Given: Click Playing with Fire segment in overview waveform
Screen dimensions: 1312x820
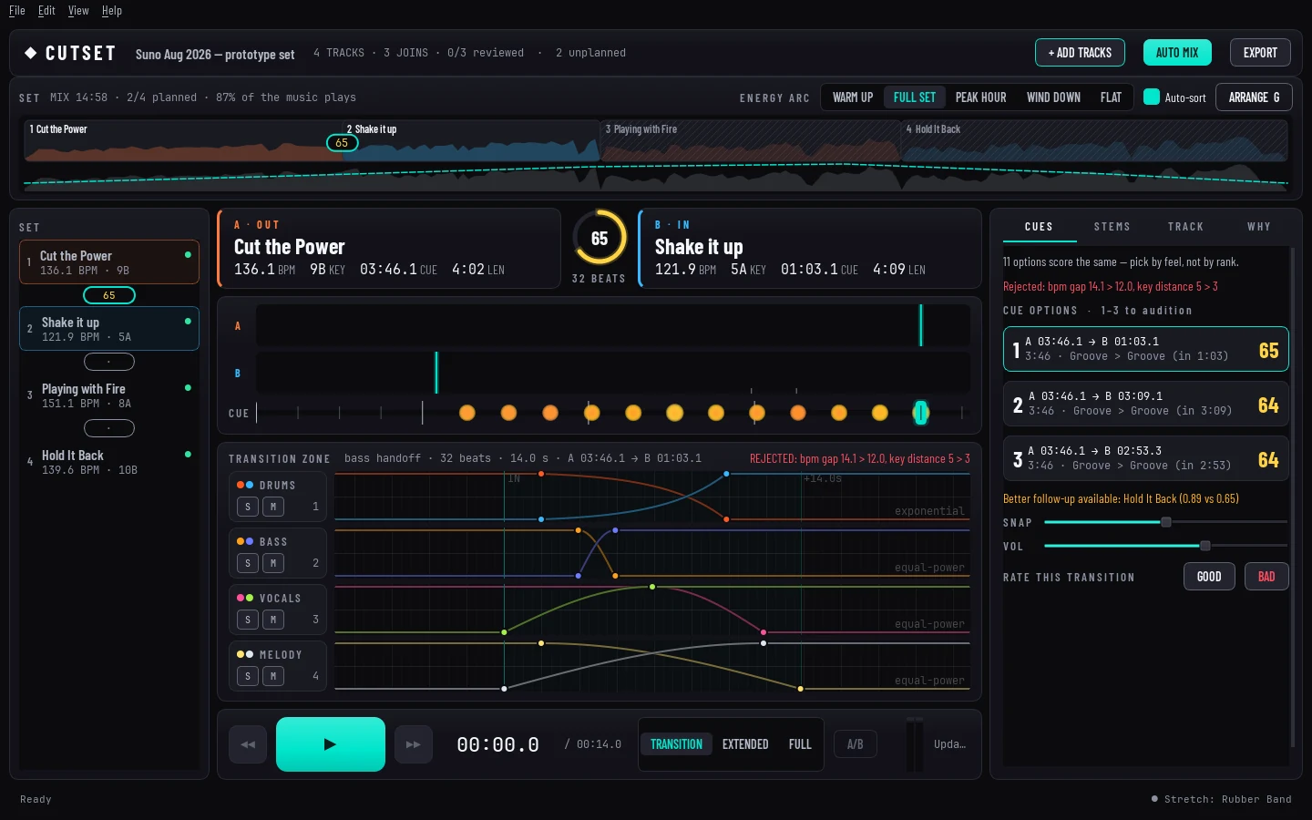Looking at the screenshot, I should pyautogui.click(x=751, y=141).
